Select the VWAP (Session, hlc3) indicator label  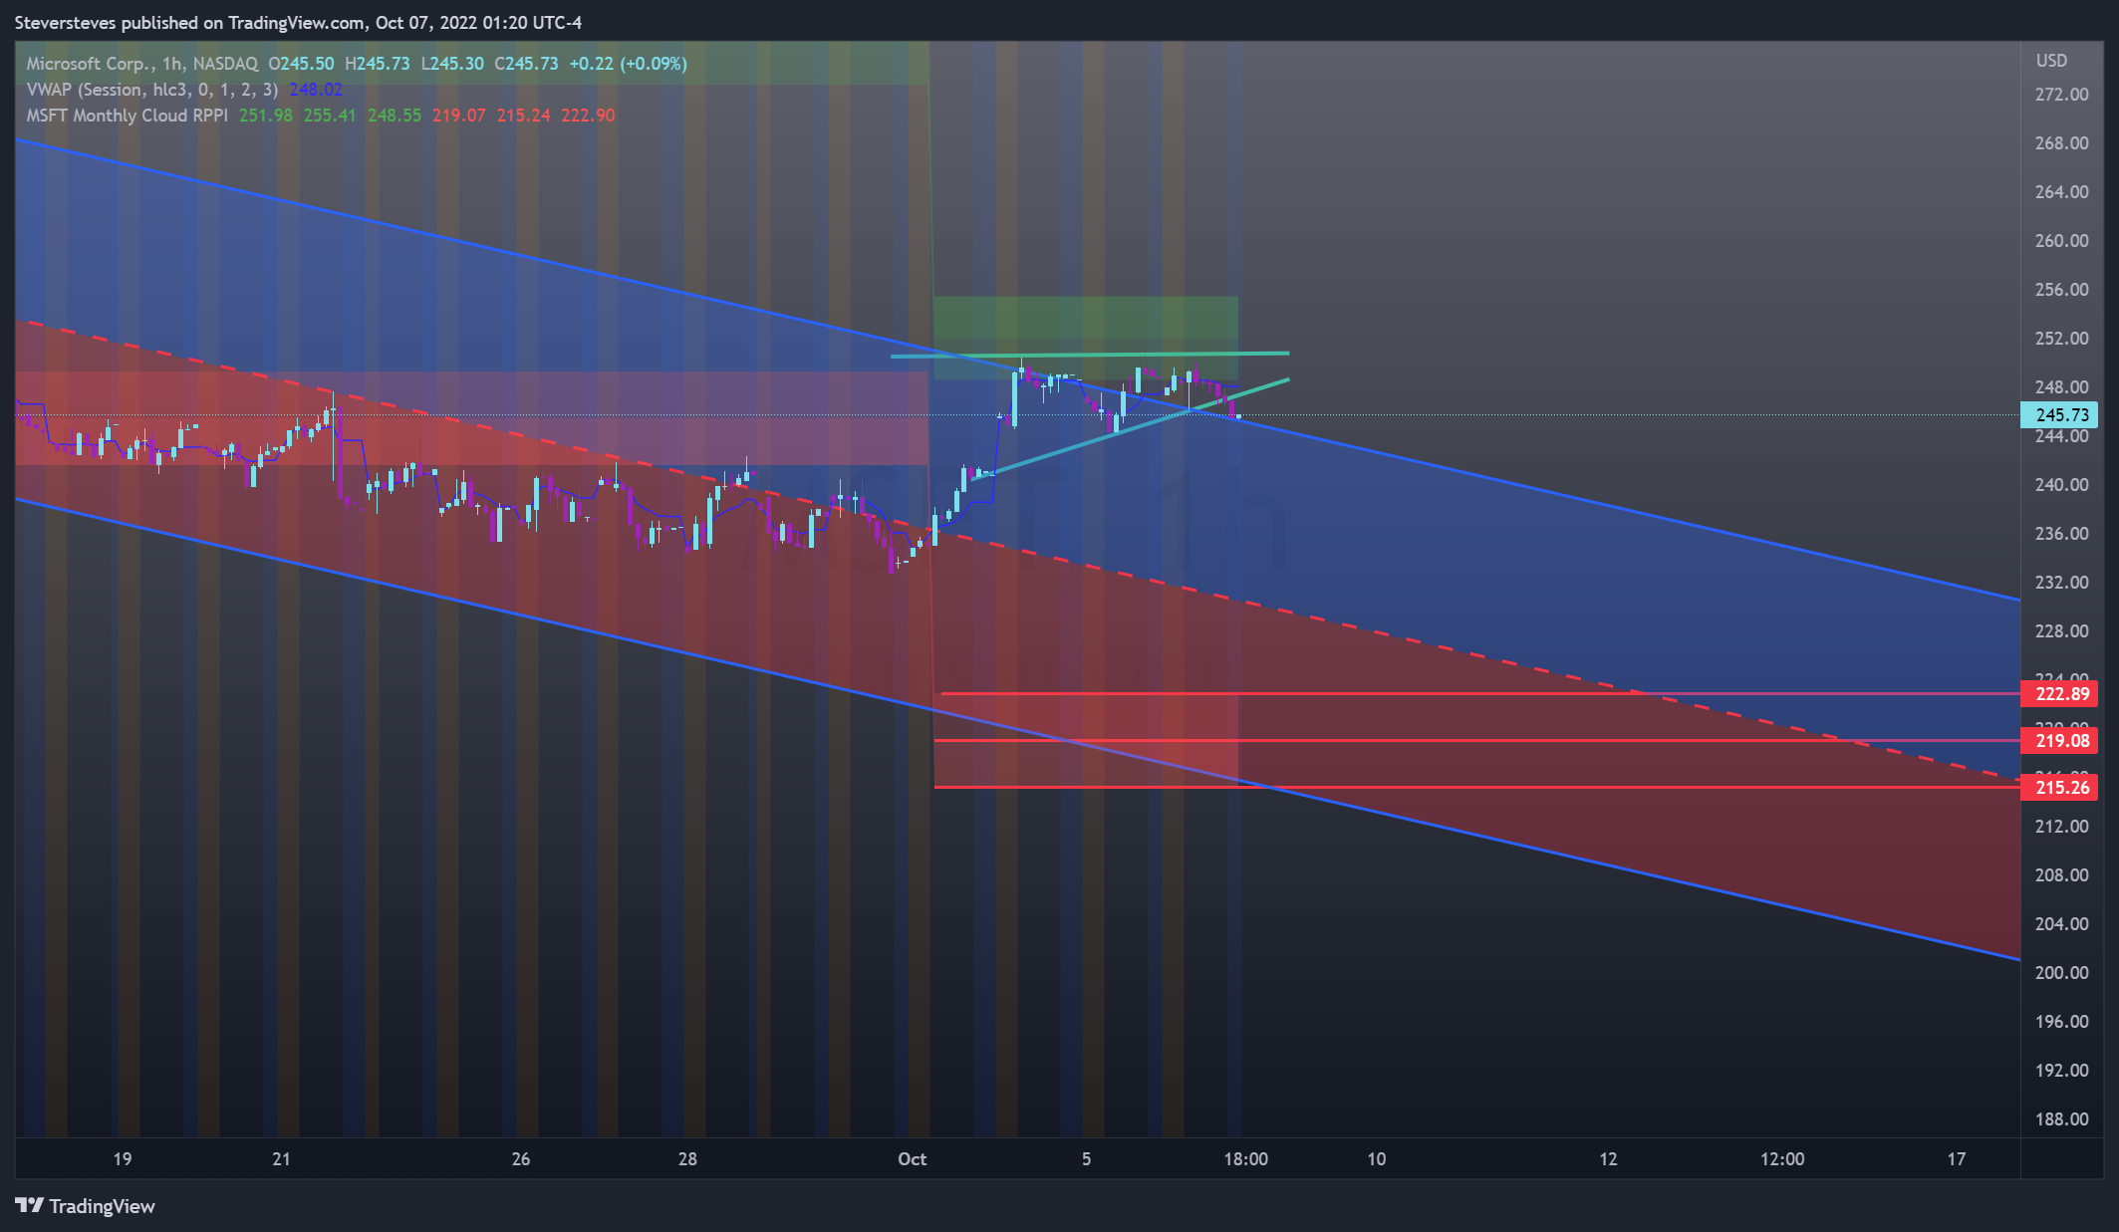[x=152, y=89]
